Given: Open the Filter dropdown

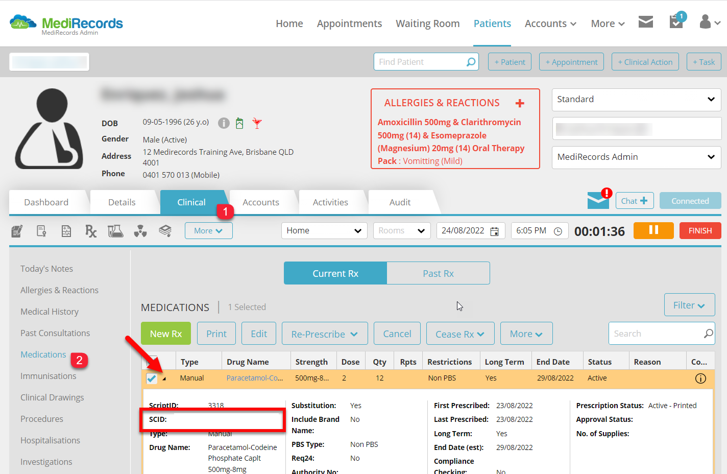Looking at the screenshot, I should coord(689,305).
